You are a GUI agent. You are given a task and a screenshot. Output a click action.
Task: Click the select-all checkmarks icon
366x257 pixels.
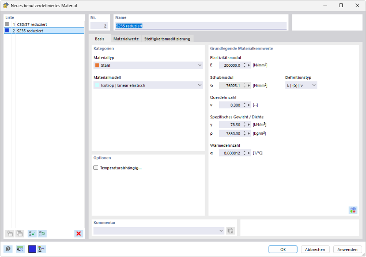pyautogui.click(x=32, y=233)
